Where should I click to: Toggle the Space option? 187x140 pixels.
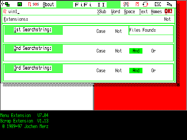point(129,12)
